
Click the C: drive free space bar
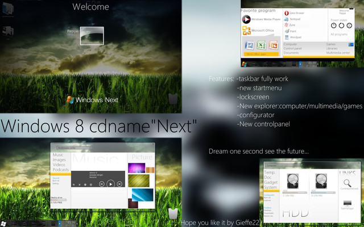(295, 192)
